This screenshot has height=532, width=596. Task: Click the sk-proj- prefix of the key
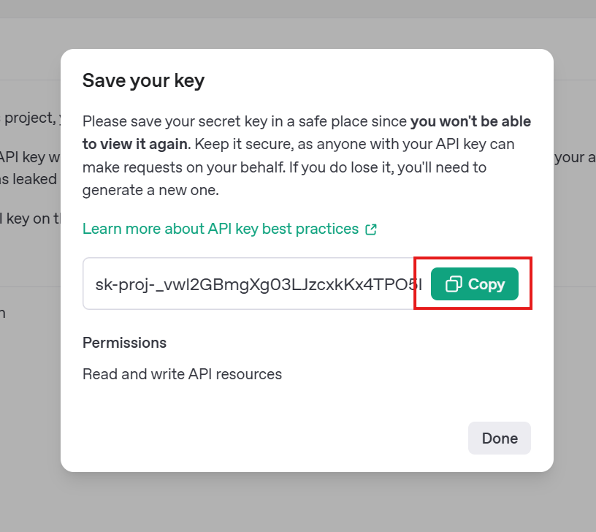125,285
